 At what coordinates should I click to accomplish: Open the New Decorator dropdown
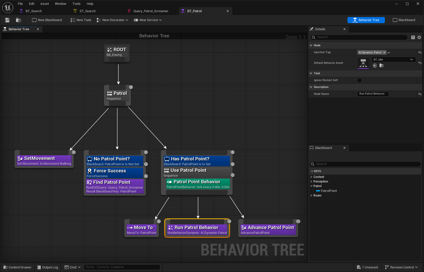coord(112,20)
